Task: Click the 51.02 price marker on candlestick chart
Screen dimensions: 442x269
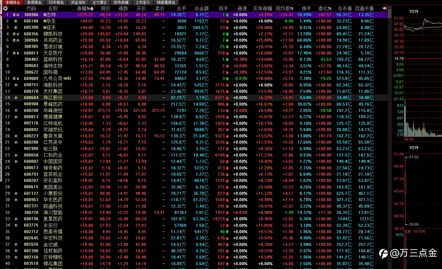Action: 414,157
